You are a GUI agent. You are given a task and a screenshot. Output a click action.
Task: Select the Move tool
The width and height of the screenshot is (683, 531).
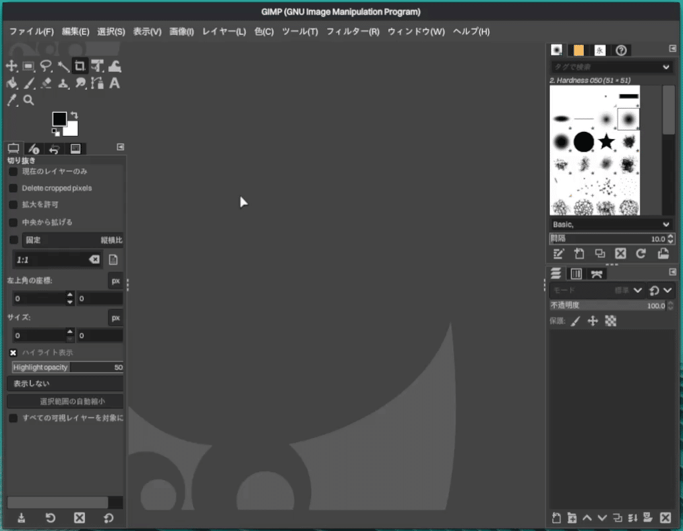(11, 66)
